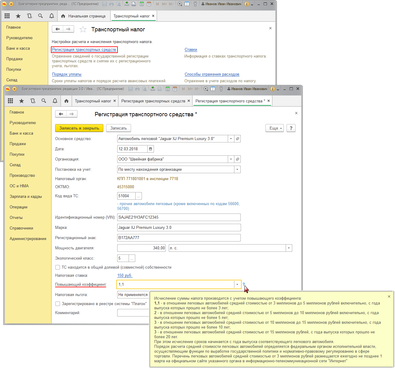Open Еще actions dropdown
The height and width of the screenshot is (368, 395).
tap(274, 128)
